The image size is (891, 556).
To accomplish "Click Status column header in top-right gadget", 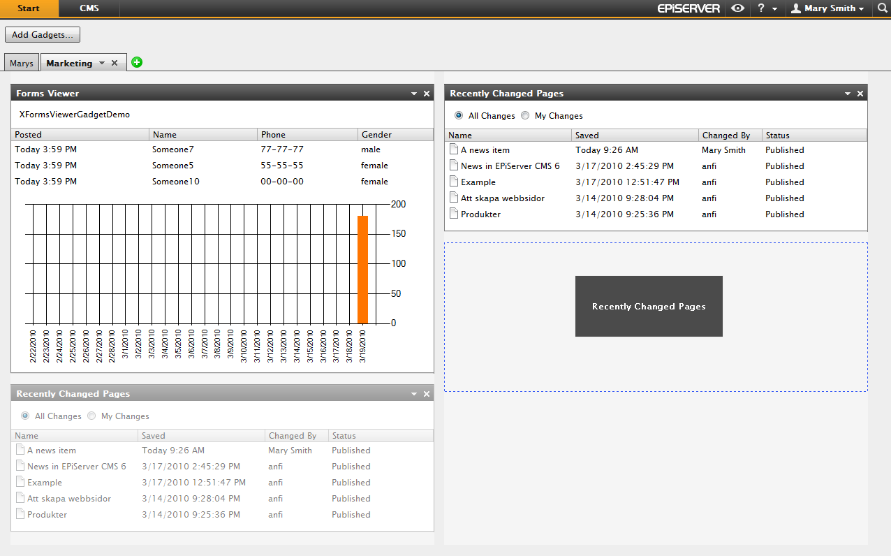I will (x=814, y=136).
